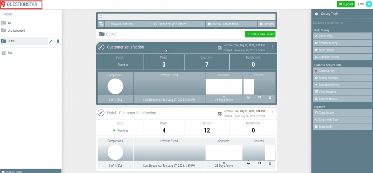Click Create New Survey button
373x173 pixels.
[260, 34]
